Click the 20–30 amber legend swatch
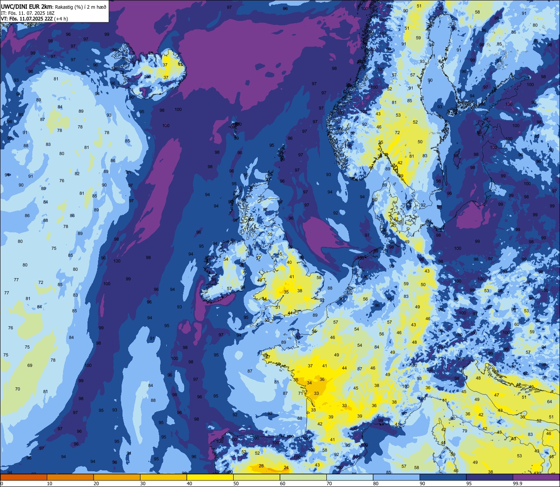Screen dimensions: 560x487 pos(116,477)
